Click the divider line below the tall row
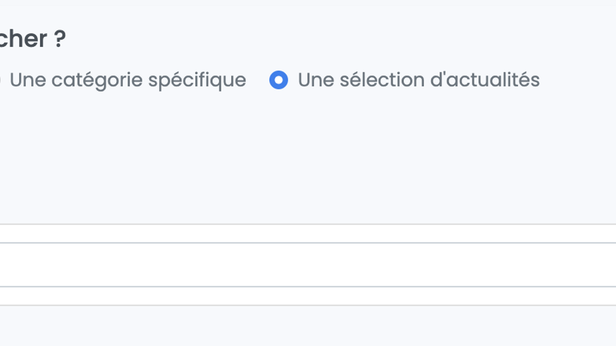 click(308, 287)
